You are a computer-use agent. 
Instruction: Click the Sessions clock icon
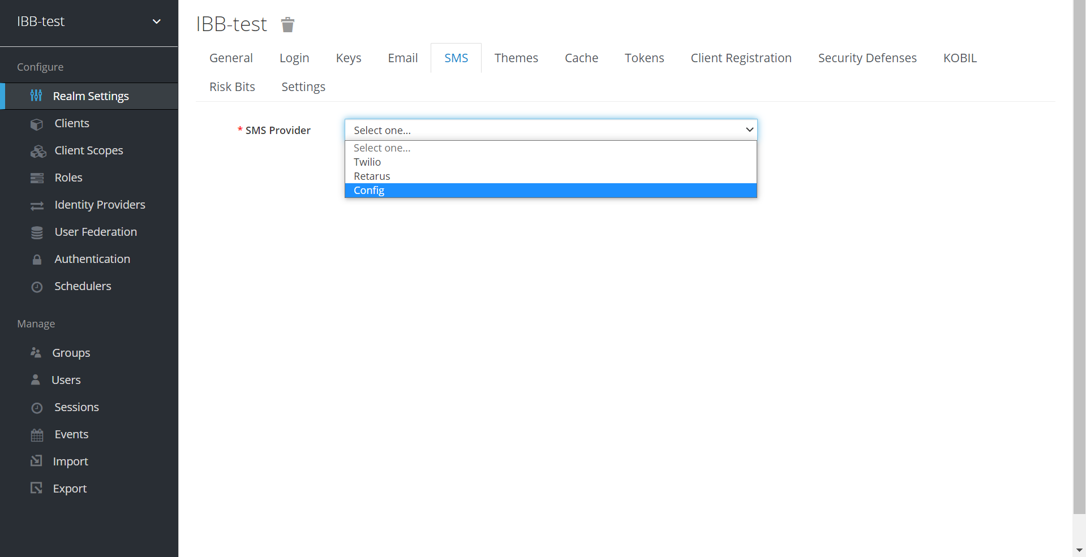tap(37, 408)
